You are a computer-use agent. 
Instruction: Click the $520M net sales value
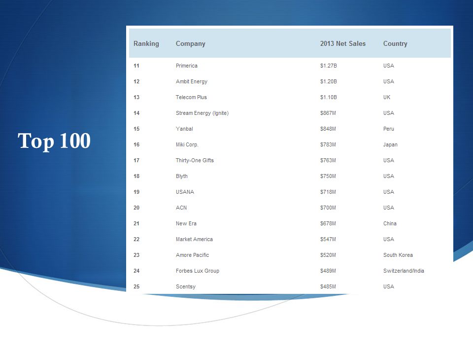tap(328, 255)
